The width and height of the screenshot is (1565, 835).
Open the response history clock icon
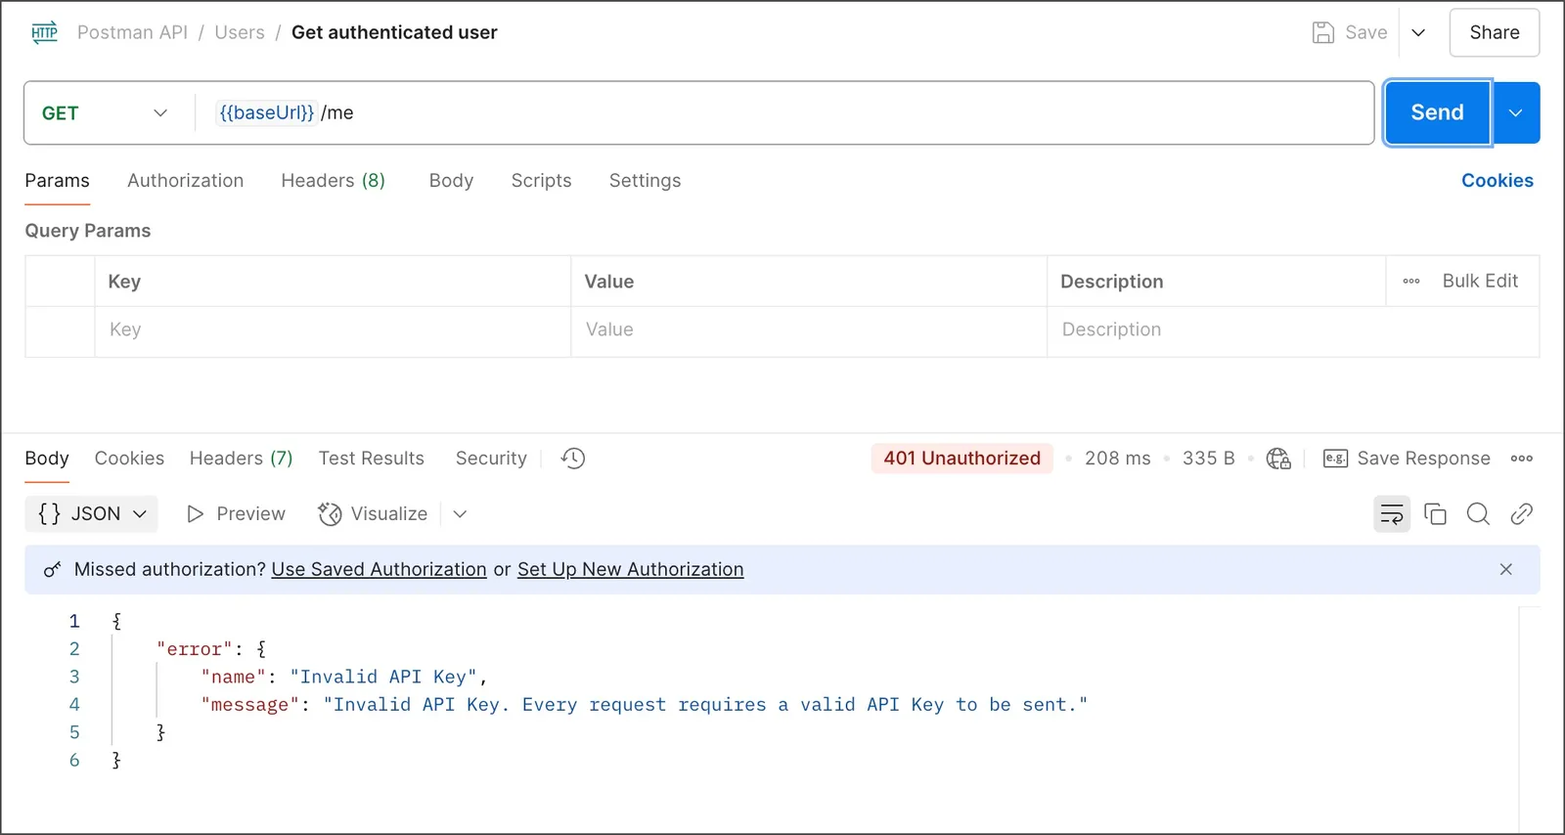pyautogui.click(x=573, y=459)
